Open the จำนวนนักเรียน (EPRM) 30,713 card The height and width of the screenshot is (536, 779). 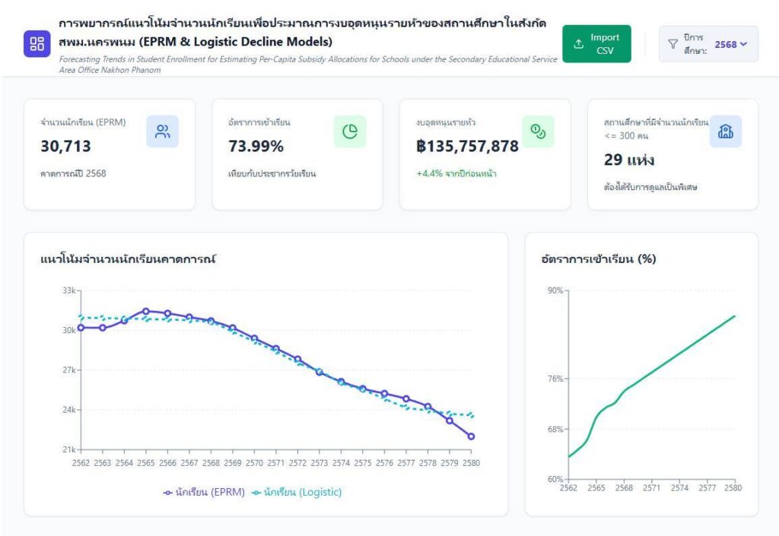(x=110, y=154)
